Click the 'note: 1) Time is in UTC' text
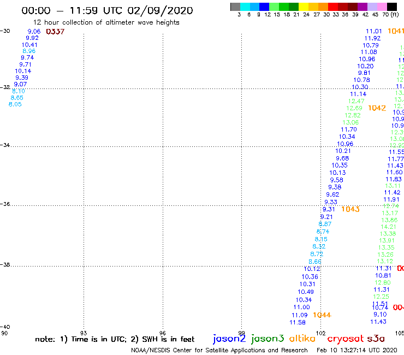This screenshot has width=404, height=355. point(81,339)
